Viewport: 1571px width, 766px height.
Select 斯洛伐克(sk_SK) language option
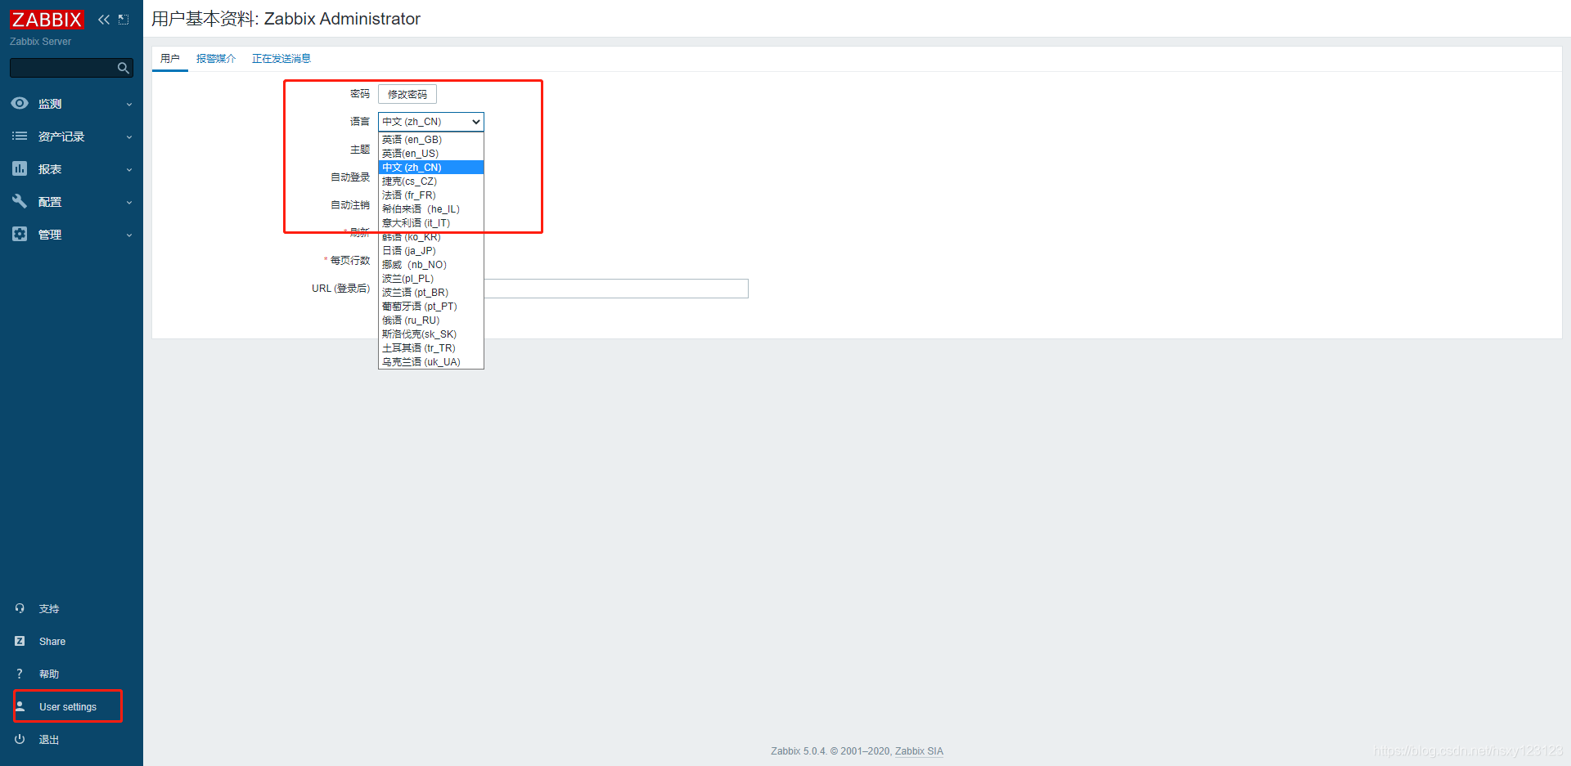click(x=431, y=334)
